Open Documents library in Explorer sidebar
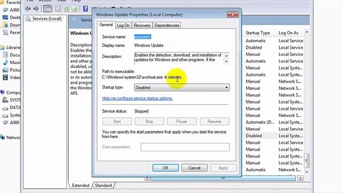Image resolution: width=343 pixels, height=193 pixels. click(12, 55)
